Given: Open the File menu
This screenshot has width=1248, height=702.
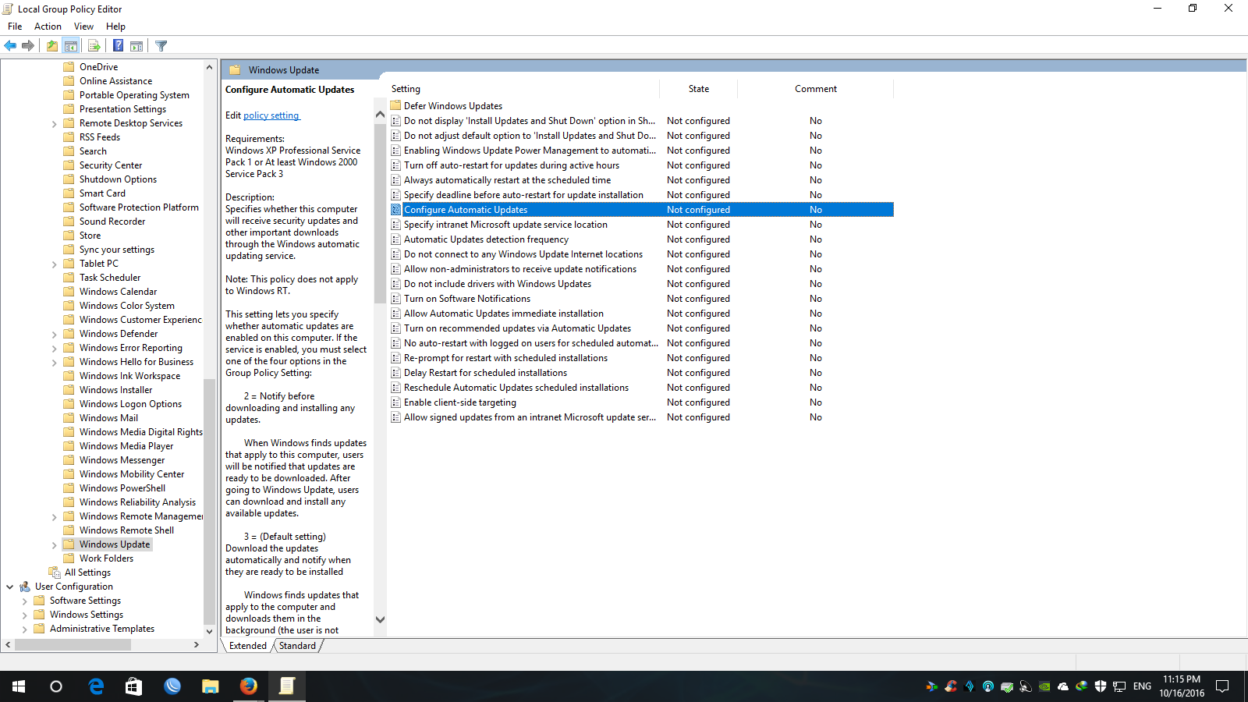Looking at the screenshot, I should (15, 27).
